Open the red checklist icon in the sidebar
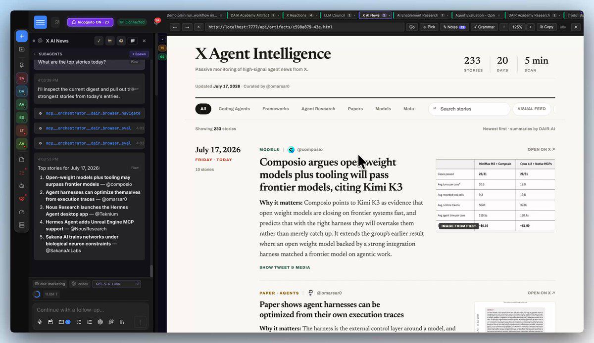This screenshot has height=343, width=594. [x=22, y=173]
